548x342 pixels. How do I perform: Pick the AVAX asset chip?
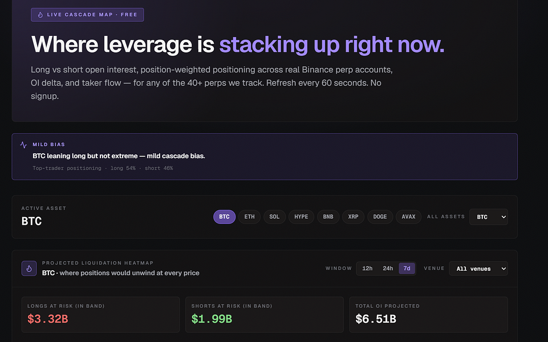point(408,217)
